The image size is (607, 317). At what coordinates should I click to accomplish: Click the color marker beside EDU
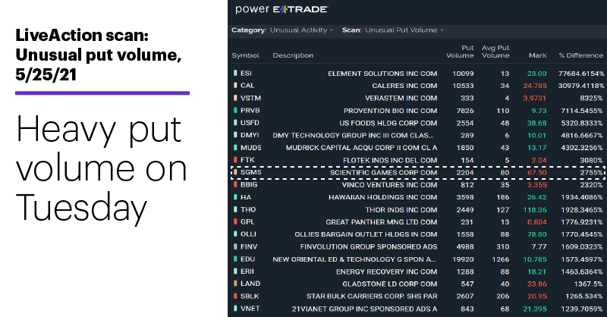coord(235,259)
